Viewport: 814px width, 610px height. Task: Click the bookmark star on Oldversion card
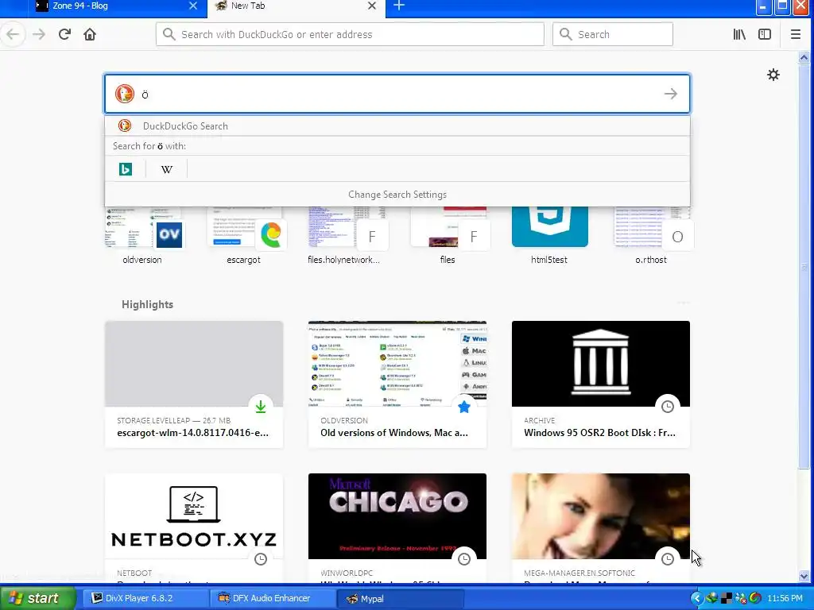click(464, 407)
